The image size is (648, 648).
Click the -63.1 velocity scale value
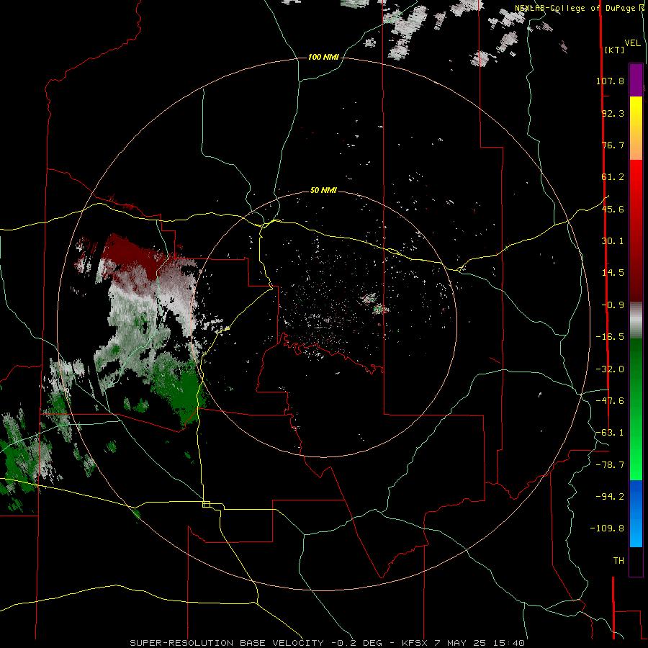point(610,433)
